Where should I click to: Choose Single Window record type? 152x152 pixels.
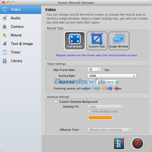tap(119, 41)
